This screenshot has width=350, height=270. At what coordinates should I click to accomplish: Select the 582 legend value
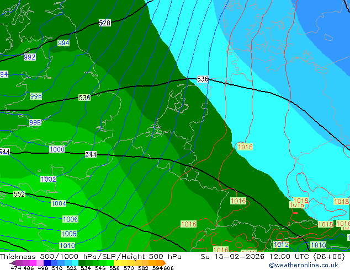143,268
